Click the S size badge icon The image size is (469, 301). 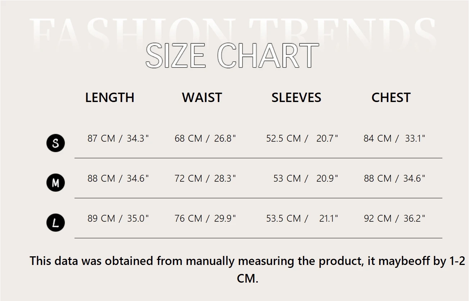click(55, 143)
